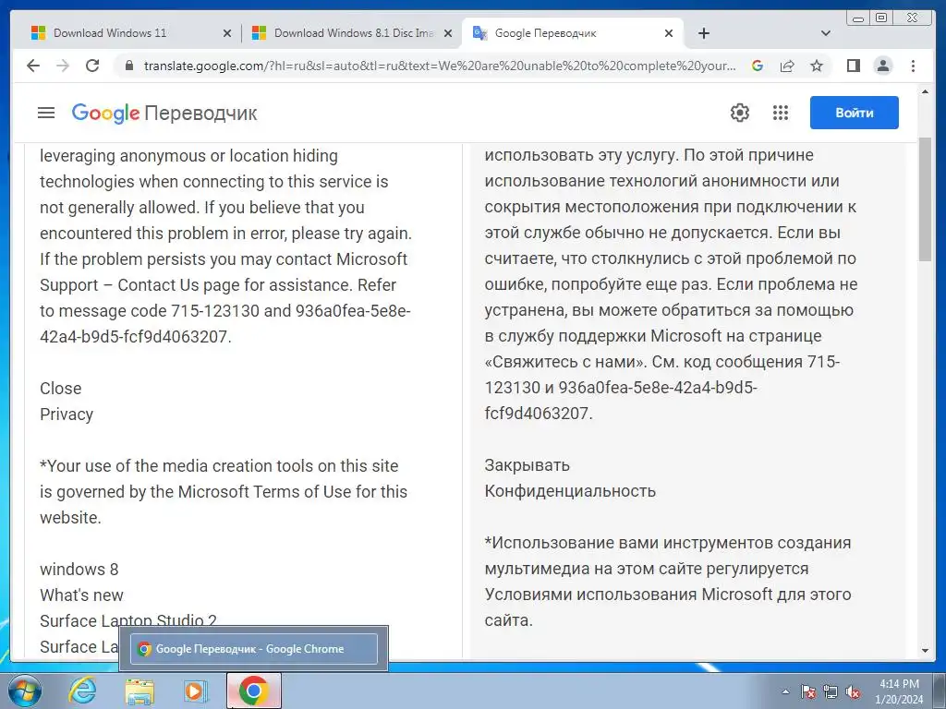Click the vertical scrollbar thumb
The width and height of the screenshot is (946, 709).
(925, 199)
